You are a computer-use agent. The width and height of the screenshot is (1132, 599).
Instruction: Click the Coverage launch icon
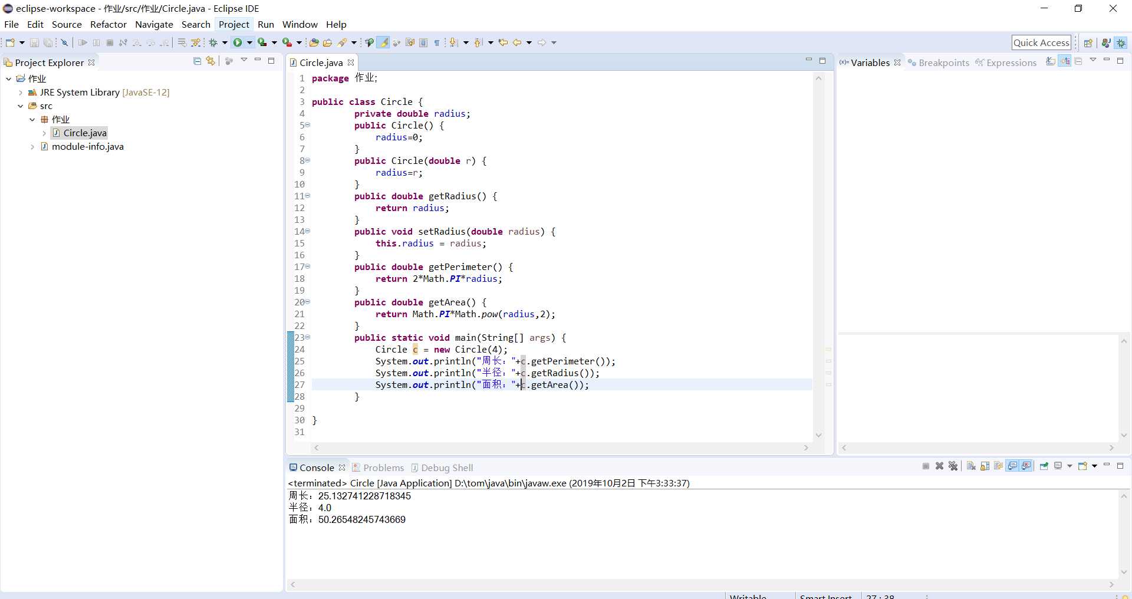click(x=262, y=42)
